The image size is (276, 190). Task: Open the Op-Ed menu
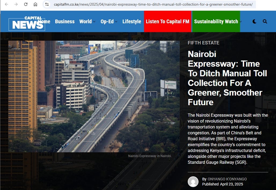pos(107,21)
